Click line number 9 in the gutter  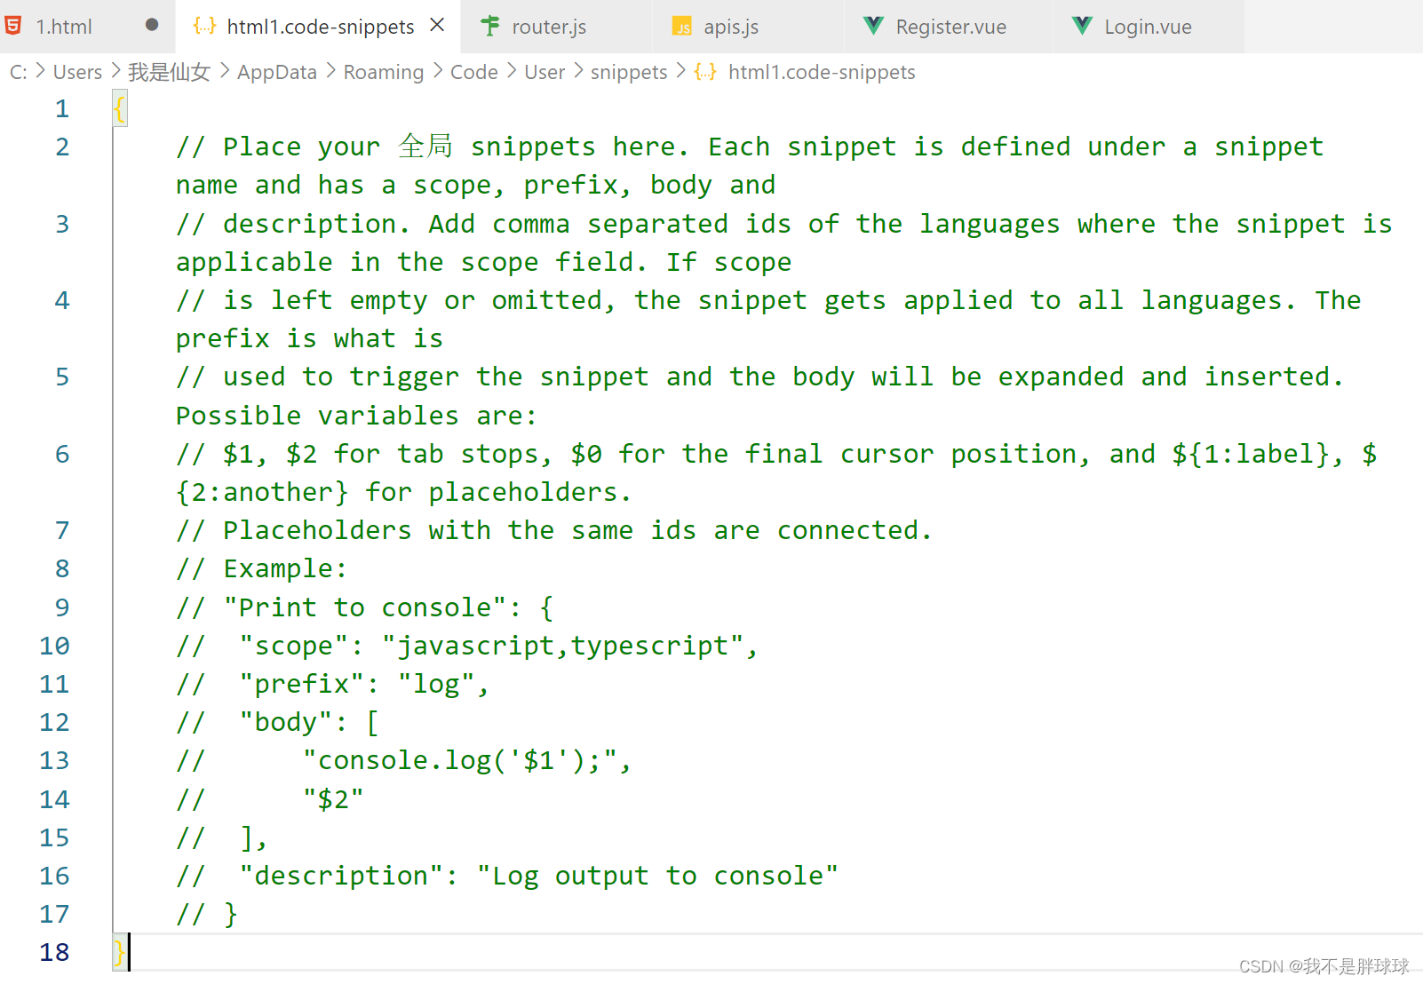62,607
